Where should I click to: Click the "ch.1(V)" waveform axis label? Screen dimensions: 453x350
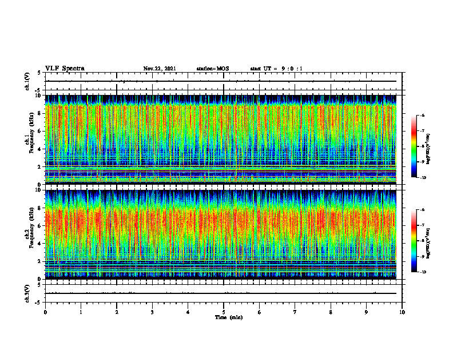point(27,81)
